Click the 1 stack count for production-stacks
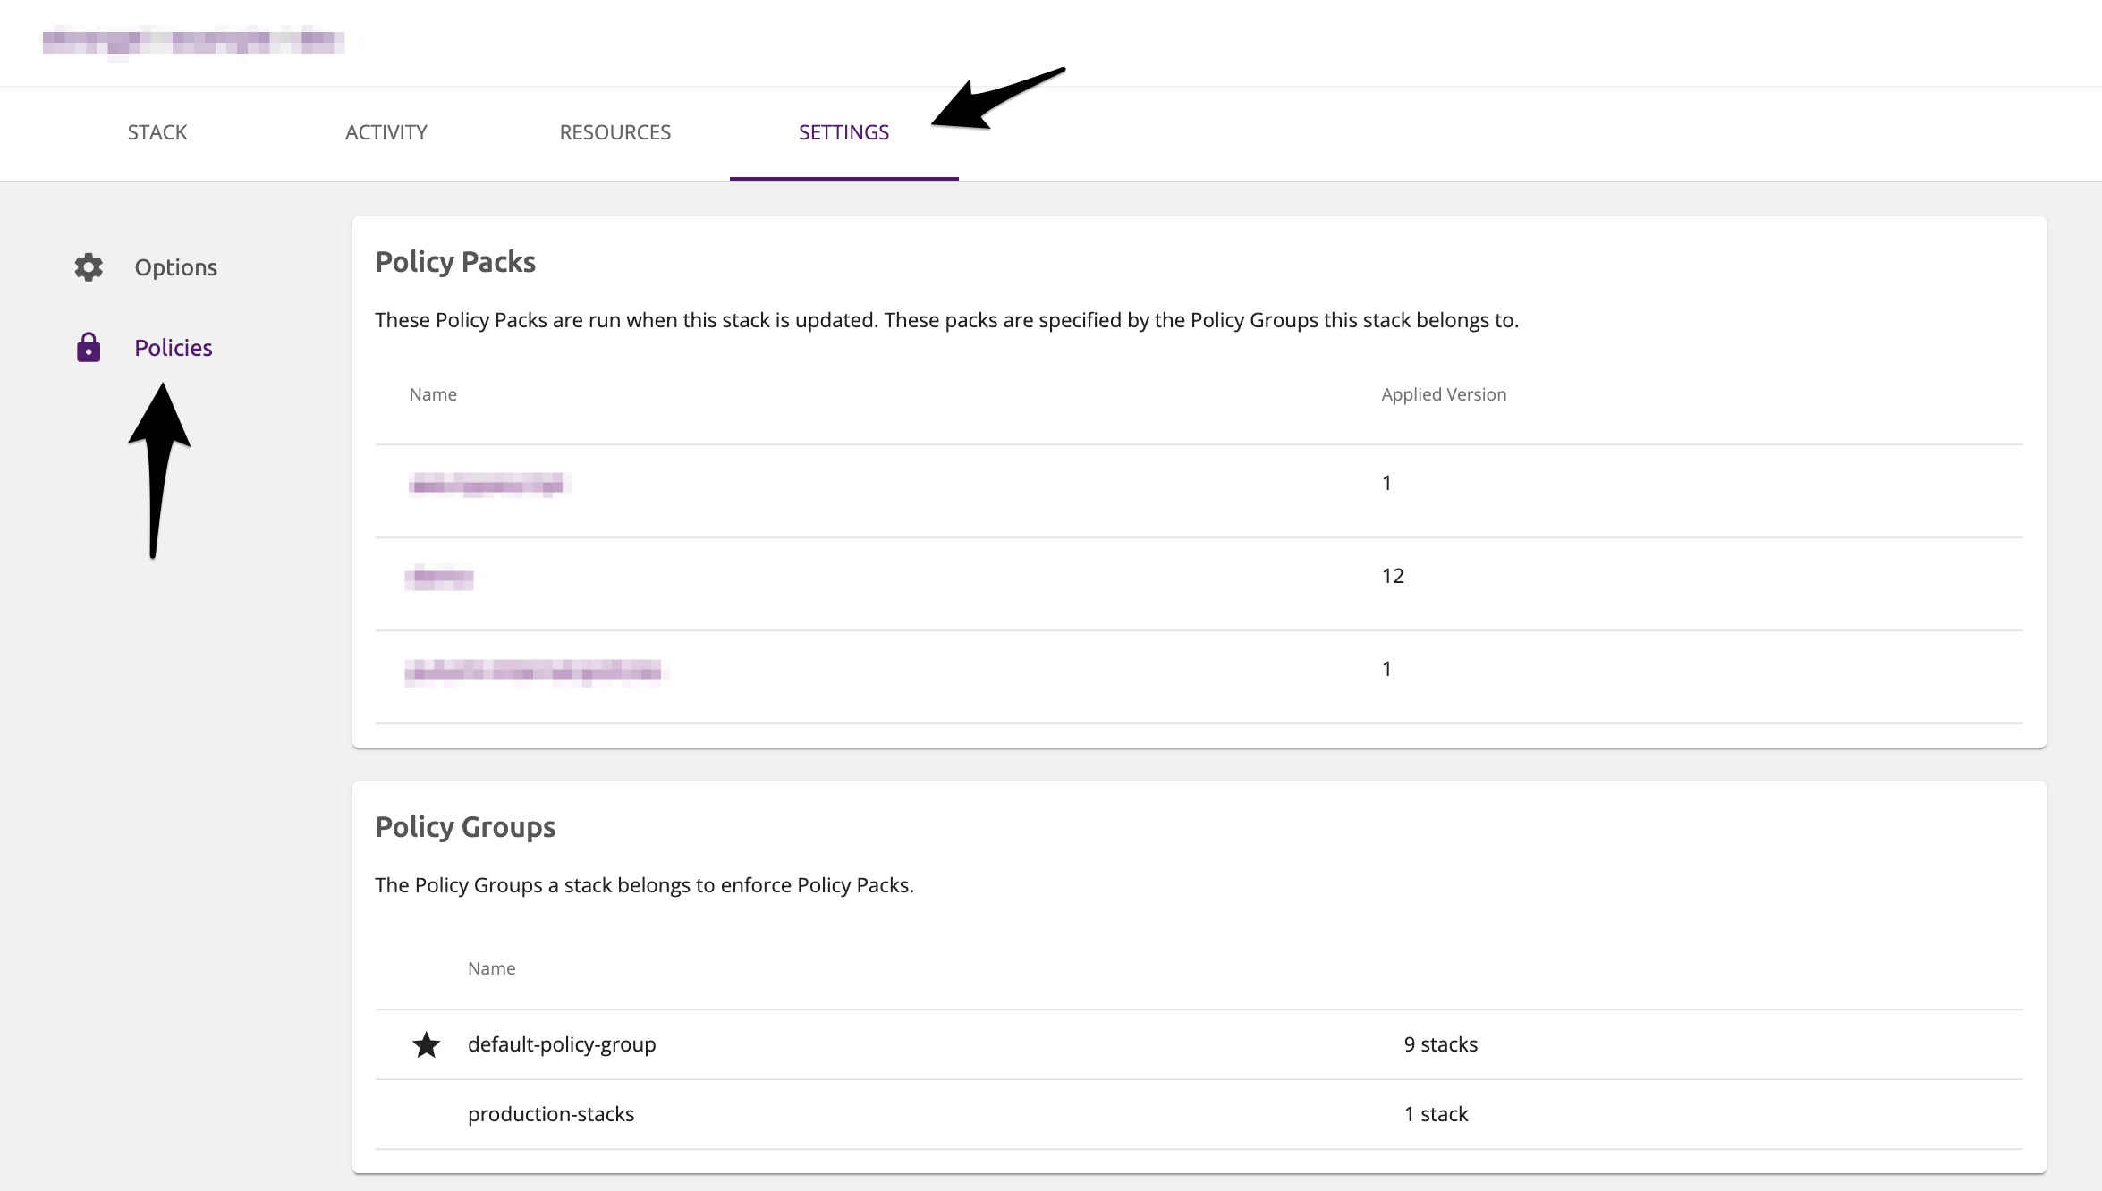 point(1435,1113)
